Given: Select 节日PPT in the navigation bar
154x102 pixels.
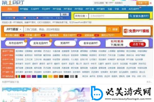Looking at the screenshot, I should (46, 9).
